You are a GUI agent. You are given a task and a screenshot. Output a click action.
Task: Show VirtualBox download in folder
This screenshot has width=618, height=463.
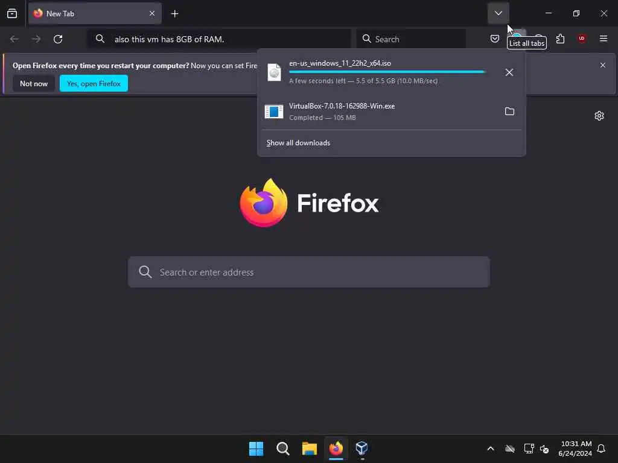tap(509, 112)
